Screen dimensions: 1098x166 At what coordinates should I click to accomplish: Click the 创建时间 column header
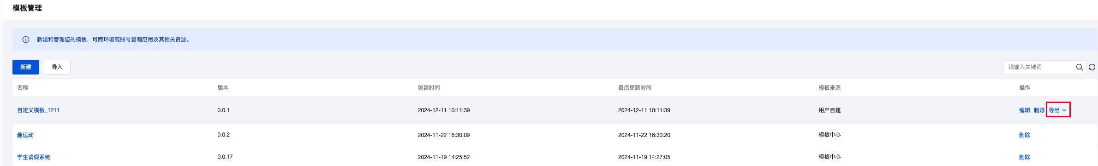pyautogui.click(x=429, y=88)
